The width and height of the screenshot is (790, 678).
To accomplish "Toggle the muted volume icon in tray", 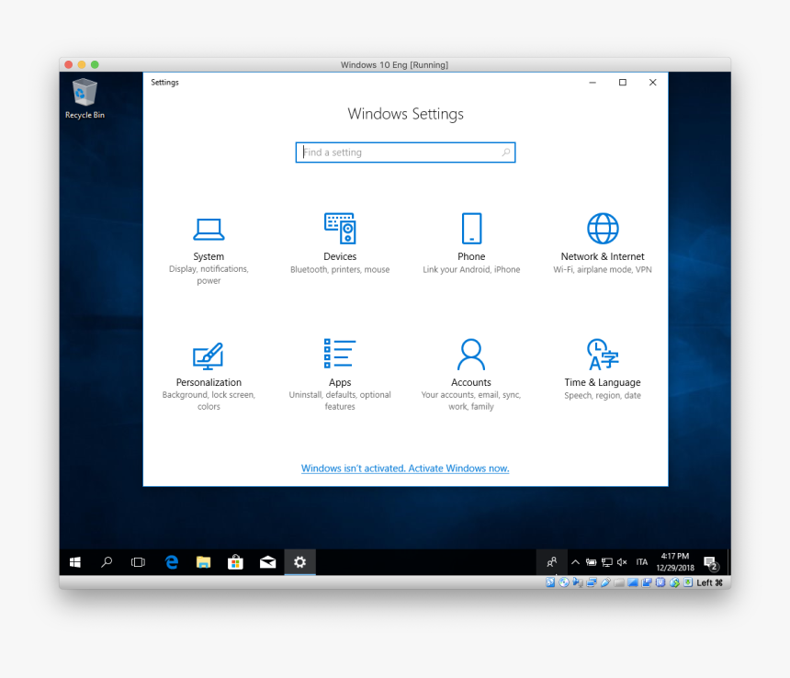I will 622,562.
